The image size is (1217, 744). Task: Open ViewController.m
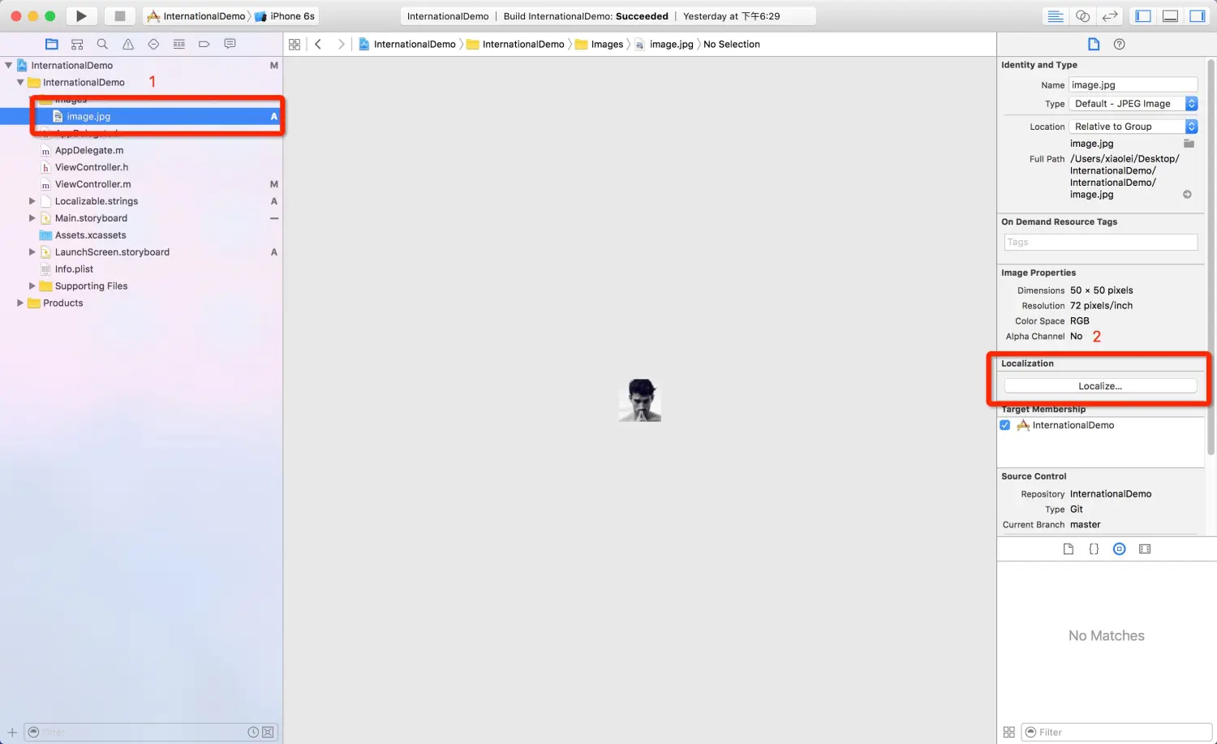click(92, 185)
